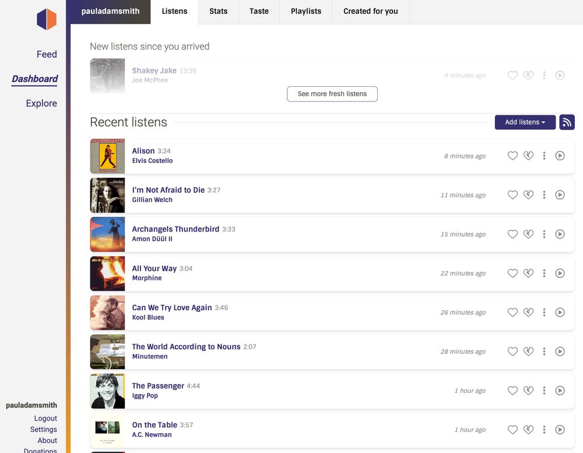
Task: Open the About link
Action: click(47, 440)
